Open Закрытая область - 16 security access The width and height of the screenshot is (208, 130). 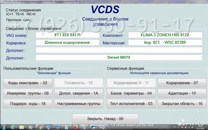pyautogui.click(x=182, y=104)
